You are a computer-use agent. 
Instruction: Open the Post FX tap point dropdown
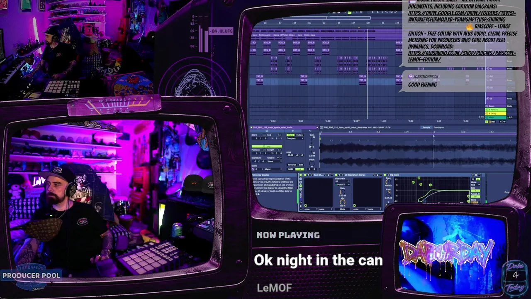tap(342, 184)
